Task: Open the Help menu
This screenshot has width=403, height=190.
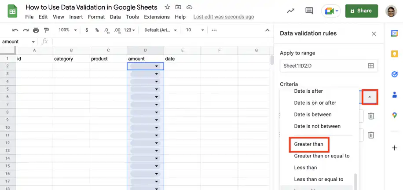Action: [x=180, y=17]
